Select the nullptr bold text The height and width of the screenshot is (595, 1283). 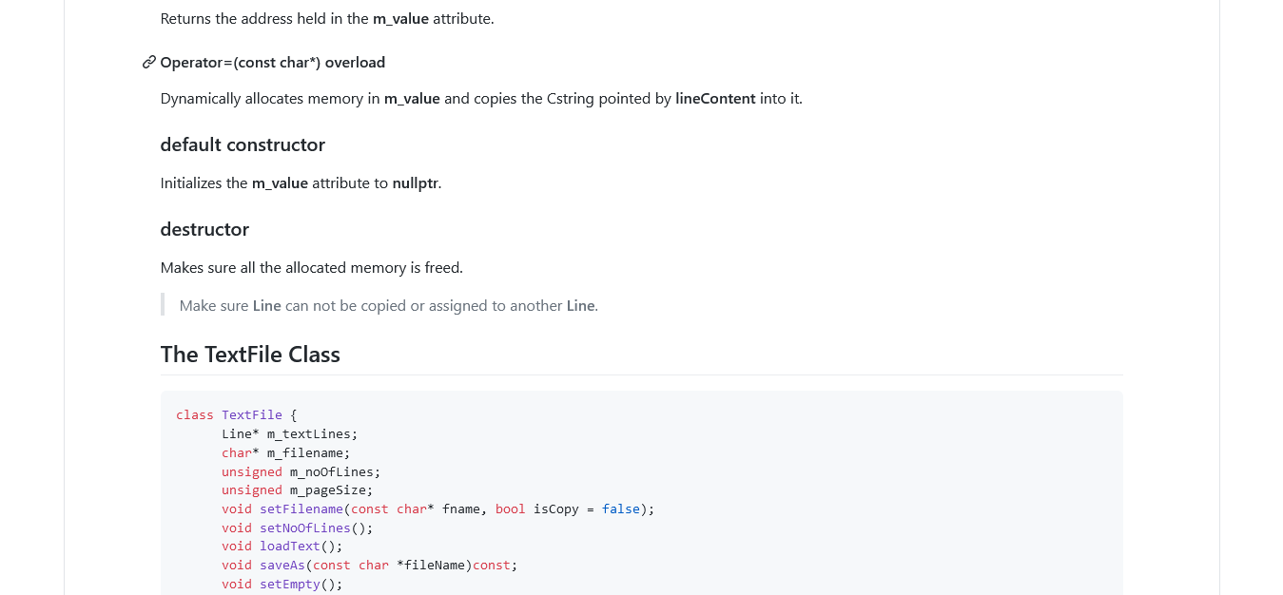(415, 182)
